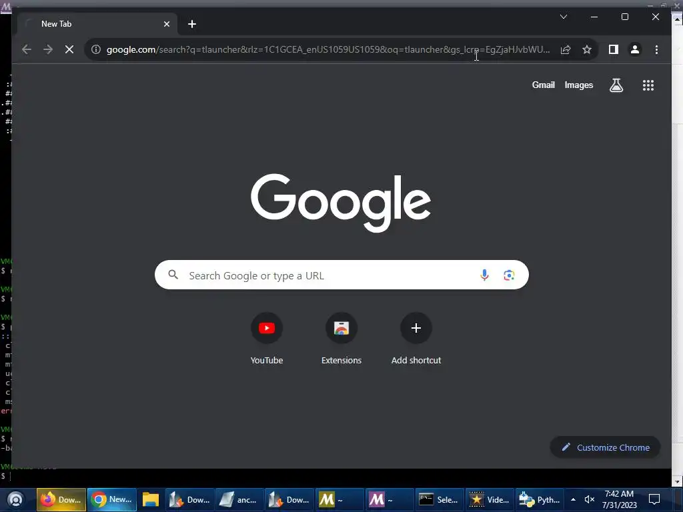Open the Vide... taskbar item
The width and height of the screenshot is (683, 512).
pyautogui.click(x=490, y=500)
